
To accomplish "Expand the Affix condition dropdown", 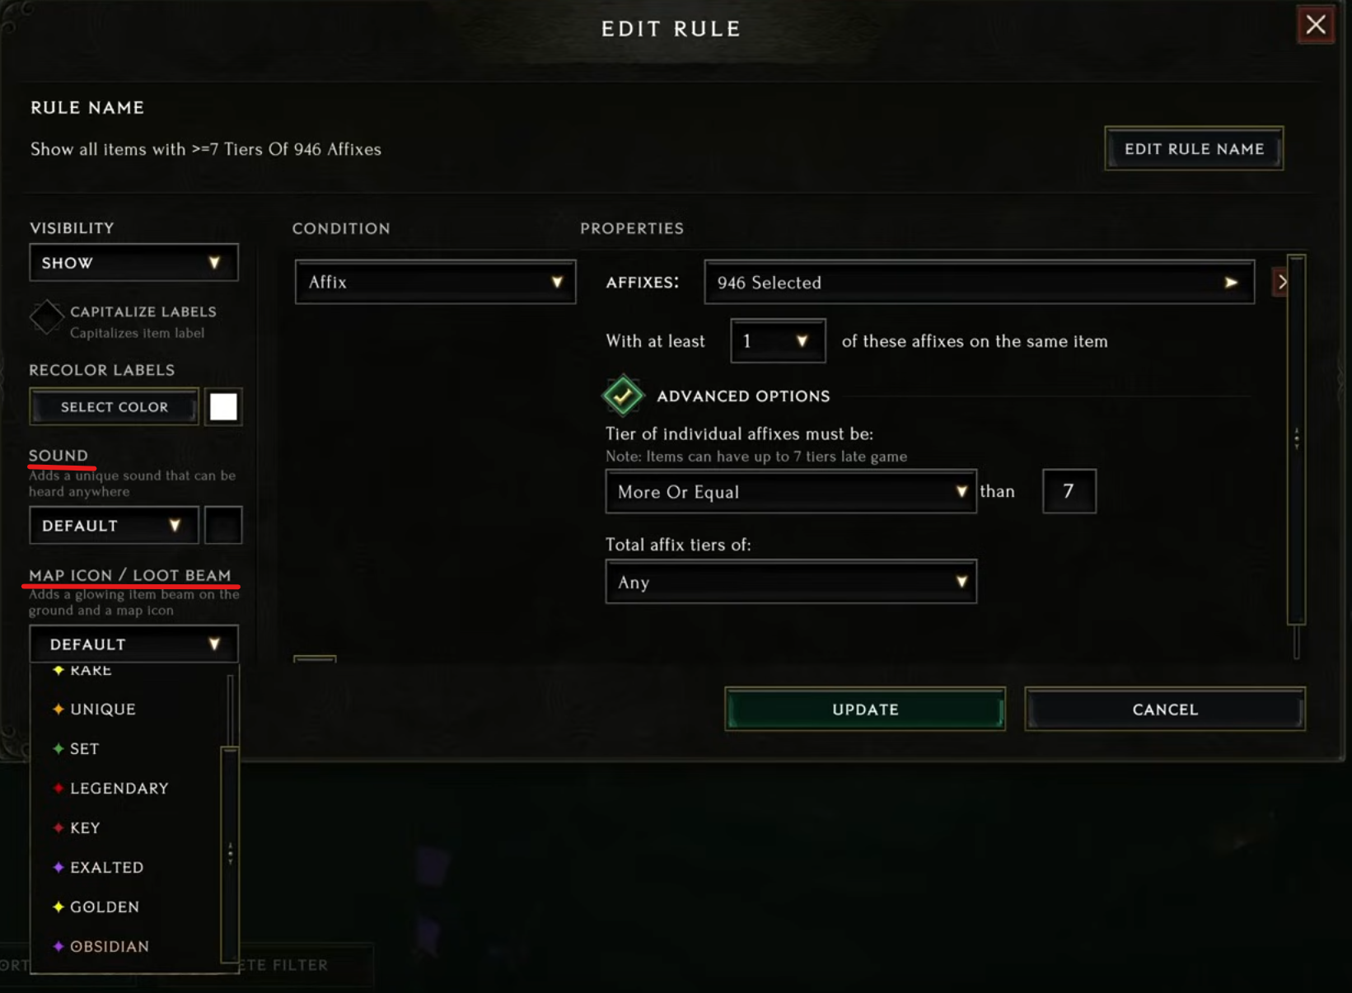I will [x=435, y=282].
